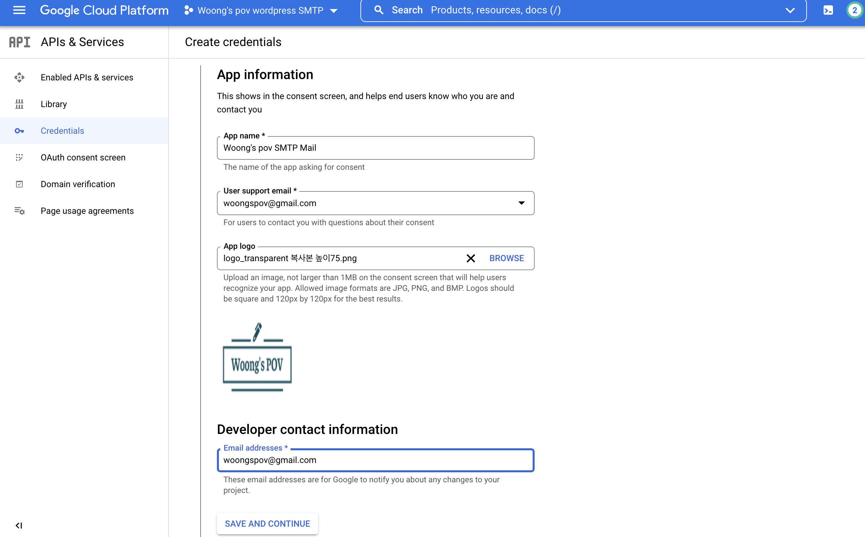Image resolution: width=865 pixels, height=537 pixels.
Task: Collapse the sidebar navigation panel
Action: [19, 525]
